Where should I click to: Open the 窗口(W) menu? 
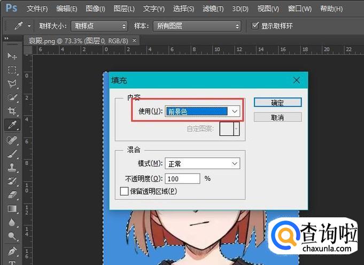300,9
